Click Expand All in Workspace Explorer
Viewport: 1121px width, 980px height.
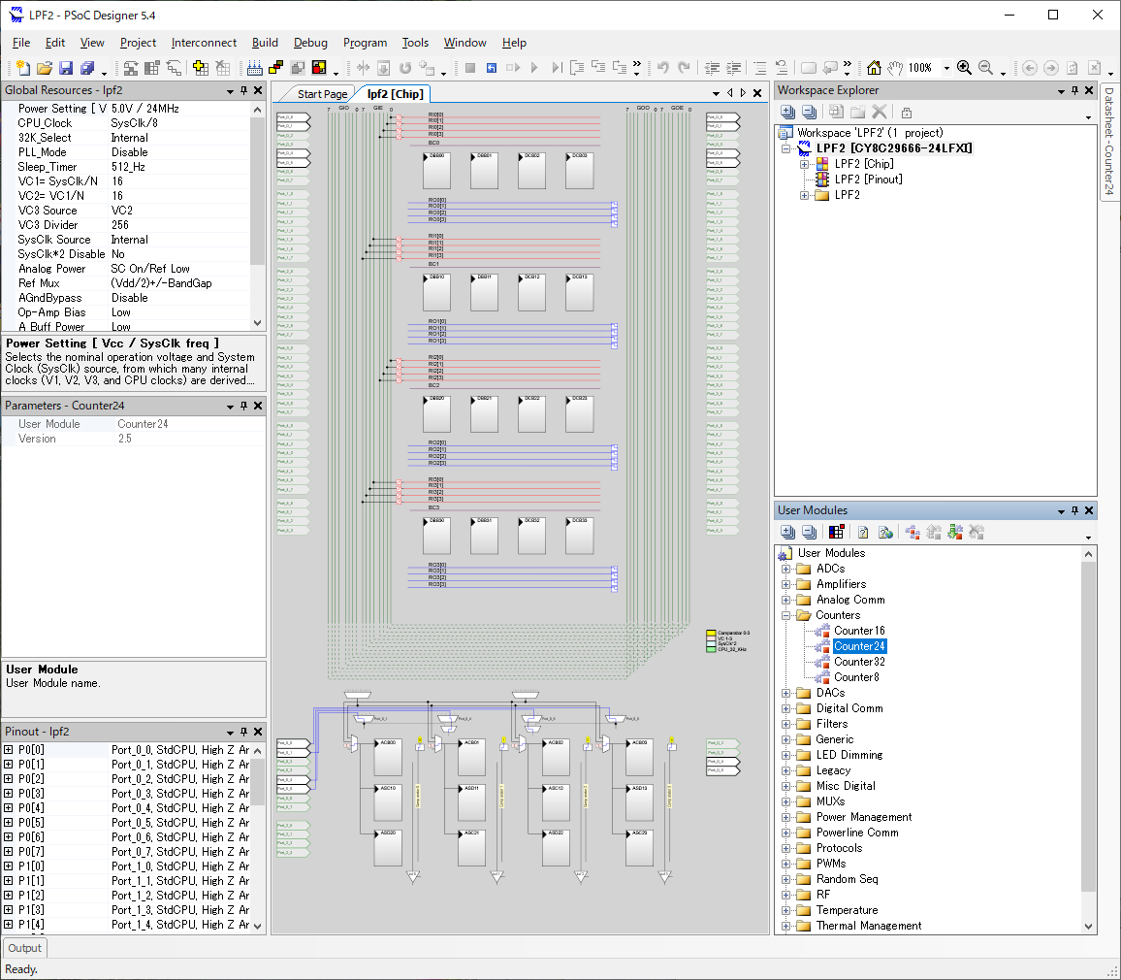[787, 113]
